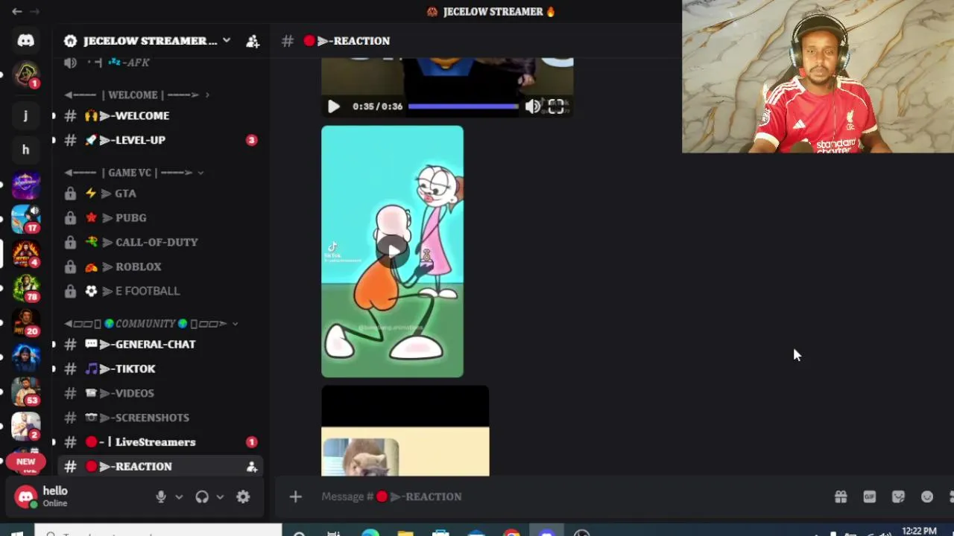Image resolution: width=954 pixels, height=536 pixels.
Task: Open server with letter j icon
Action: click(25, 115)
